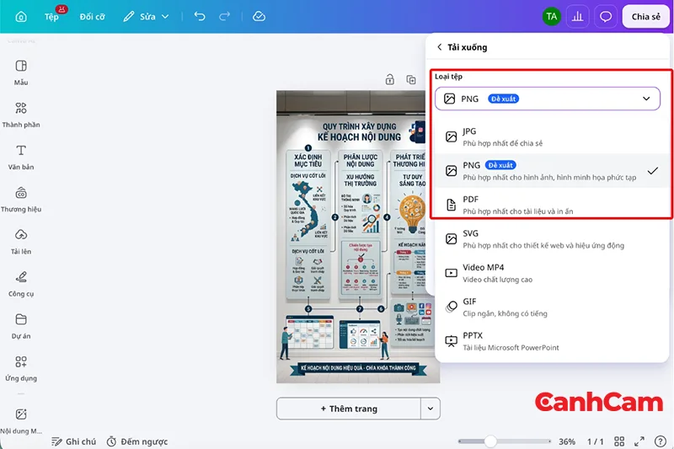Screen dimensions: 674x449
Task: Open Thương hiệu brand panel
Action: 20,200
